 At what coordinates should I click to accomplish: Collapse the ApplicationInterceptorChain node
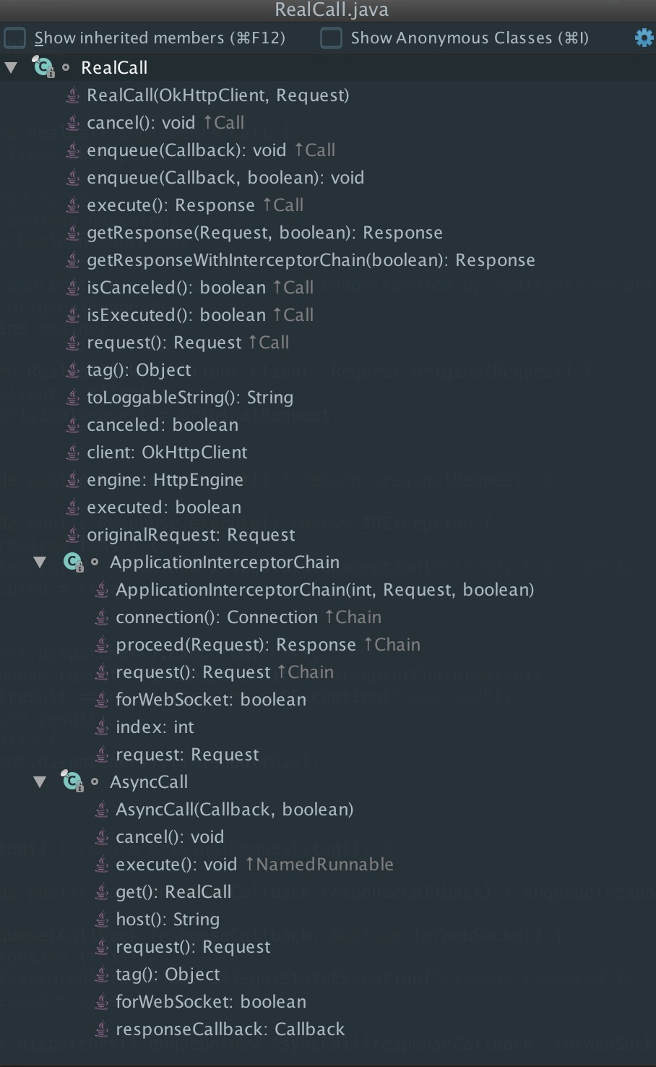[40, 562]
